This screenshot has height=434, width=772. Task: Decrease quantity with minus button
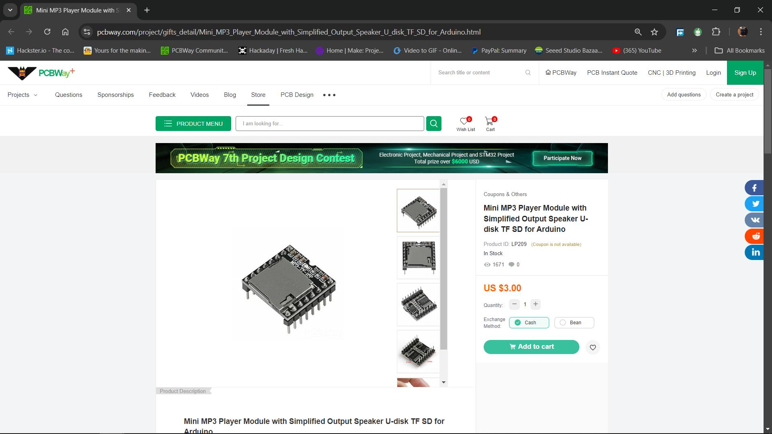coord(514,304)
